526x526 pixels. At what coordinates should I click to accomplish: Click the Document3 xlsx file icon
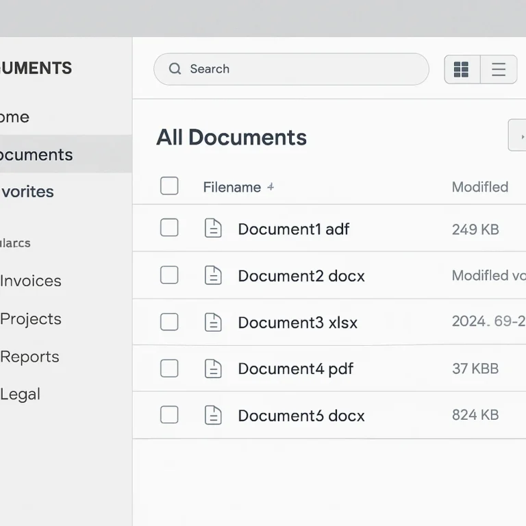213,322
